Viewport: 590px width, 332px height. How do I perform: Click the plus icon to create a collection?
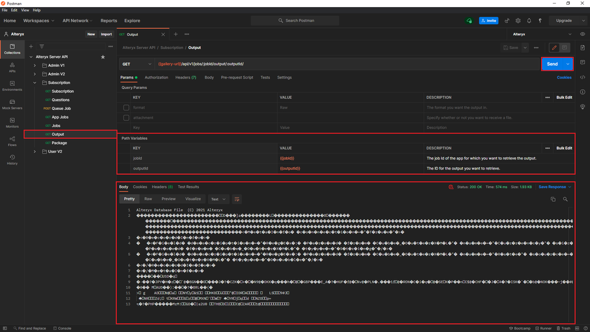click(31, 46)
